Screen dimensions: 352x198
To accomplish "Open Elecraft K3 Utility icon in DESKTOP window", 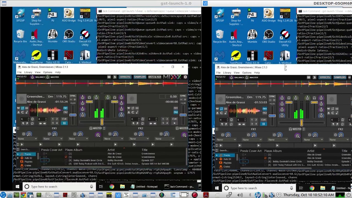I will (285, 38).
